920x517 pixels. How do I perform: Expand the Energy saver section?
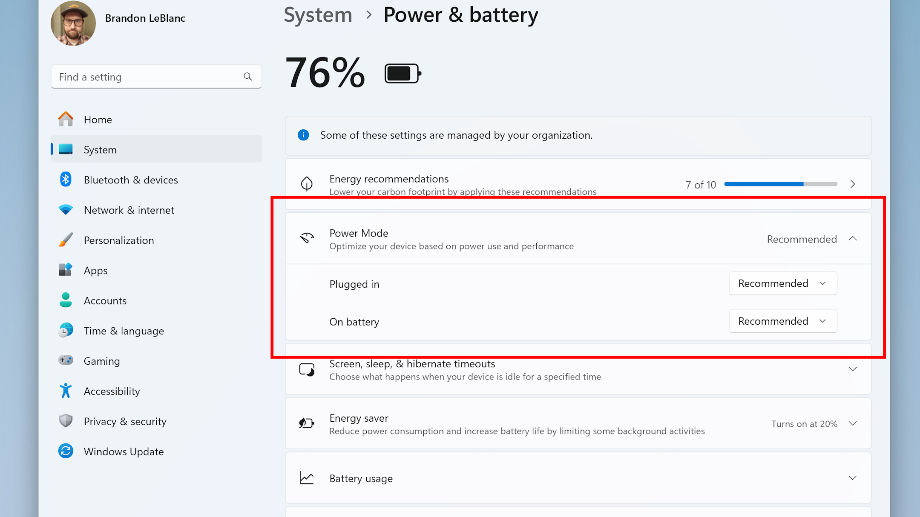[852, 423]
